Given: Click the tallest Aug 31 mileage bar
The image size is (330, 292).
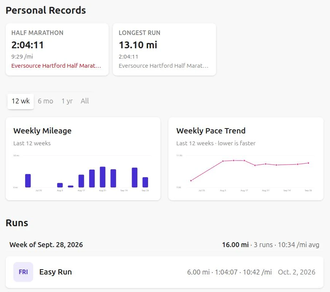Looking at the screenshot, I should point(102,177).
